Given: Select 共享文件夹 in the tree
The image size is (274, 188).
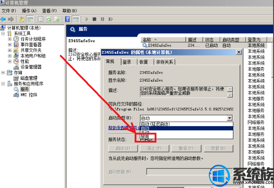Looking at the screenshot, I should 31,50.
